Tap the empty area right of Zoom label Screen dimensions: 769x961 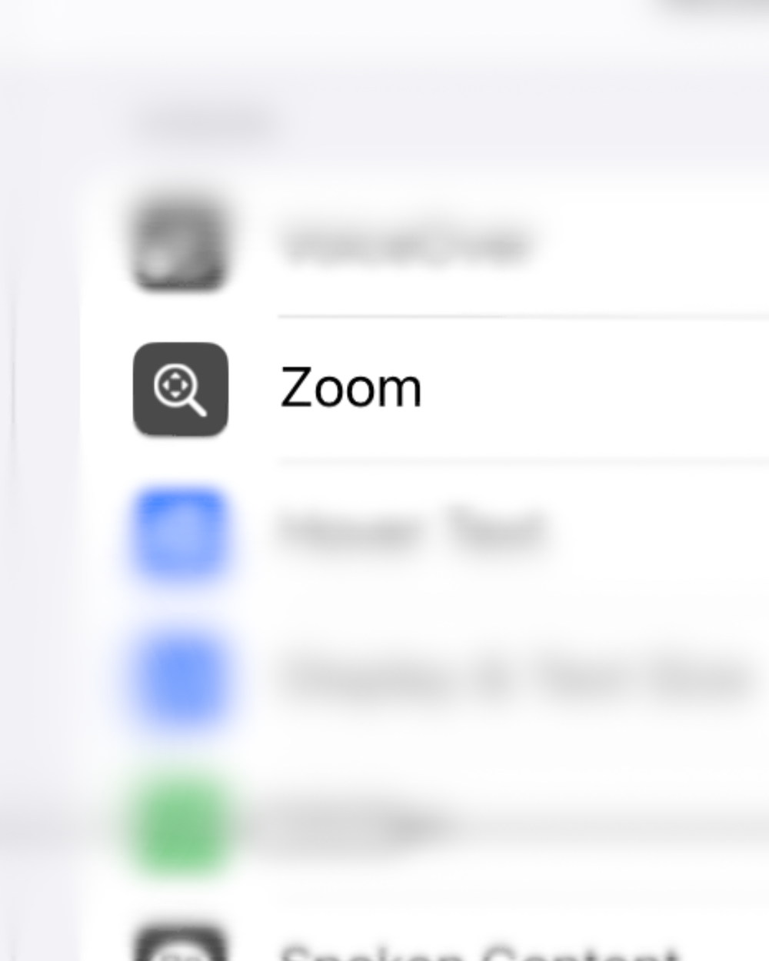pyautogui.click(x=596, y=389)
